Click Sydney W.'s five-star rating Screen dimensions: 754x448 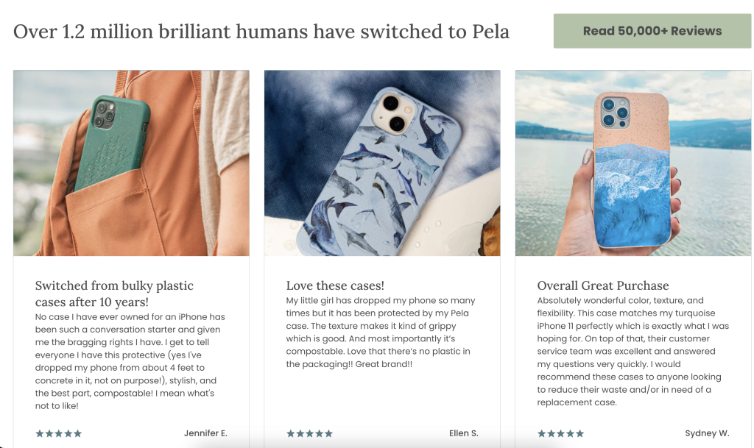pos(560,433)
